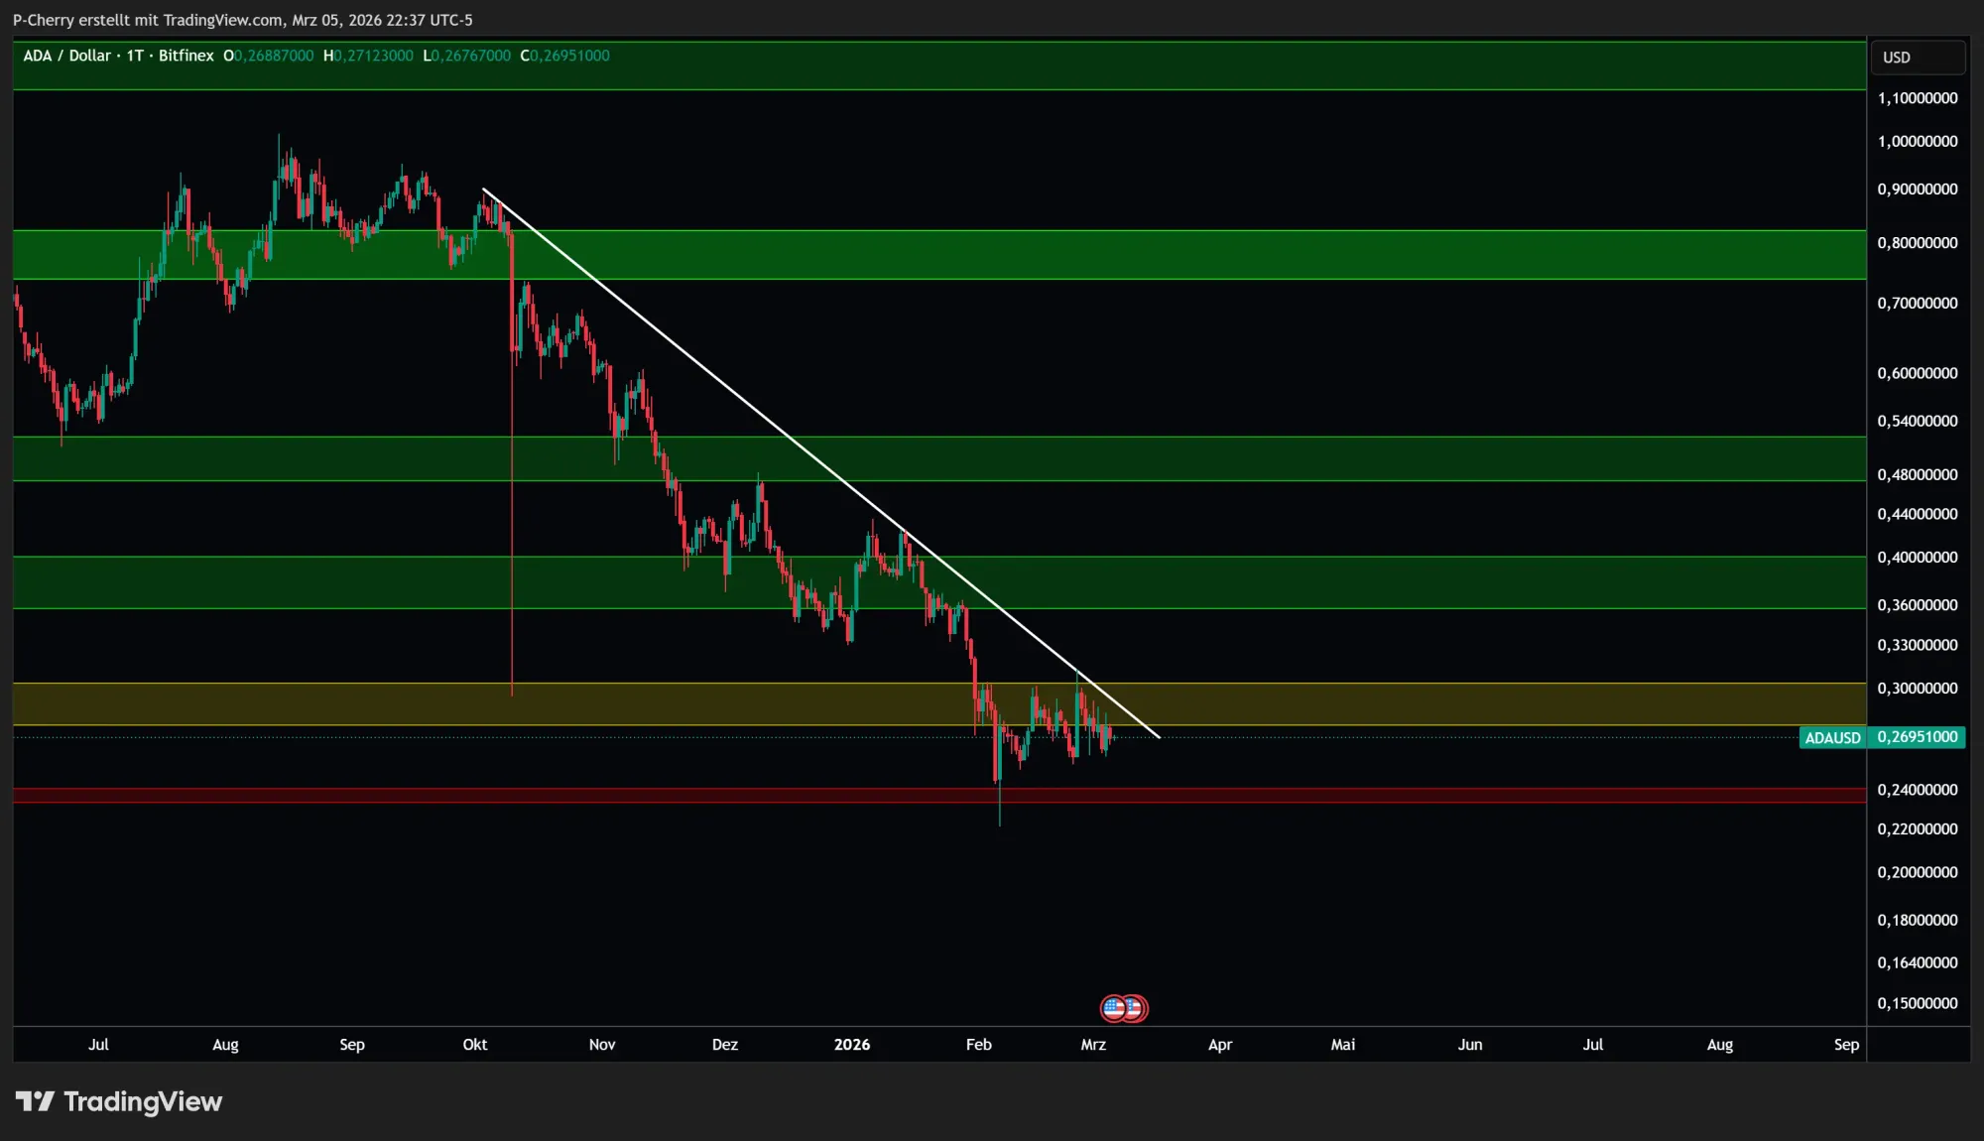This screenshot has width=1984, height=1141.
Task: Select the ADAUSD price label on the price scale
Action: [x=1833, y=737]
